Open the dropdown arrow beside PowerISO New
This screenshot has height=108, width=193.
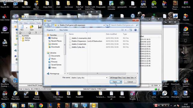coord(27,28)
